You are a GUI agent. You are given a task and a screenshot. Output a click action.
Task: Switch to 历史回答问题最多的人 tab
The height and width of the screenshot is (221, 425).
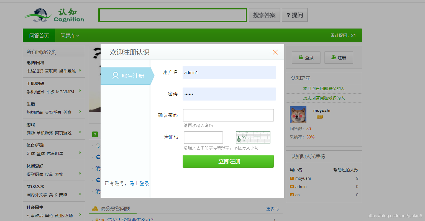point(324,98)
